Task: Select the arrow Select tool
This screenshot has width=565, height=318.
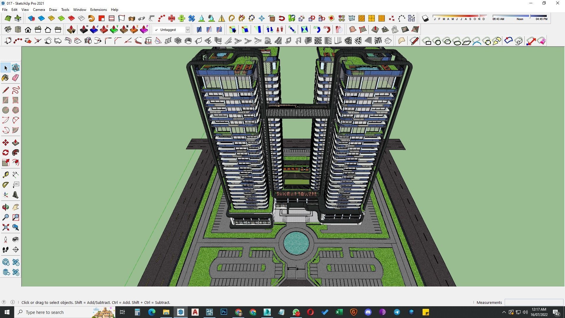Action: pos(6,68)
